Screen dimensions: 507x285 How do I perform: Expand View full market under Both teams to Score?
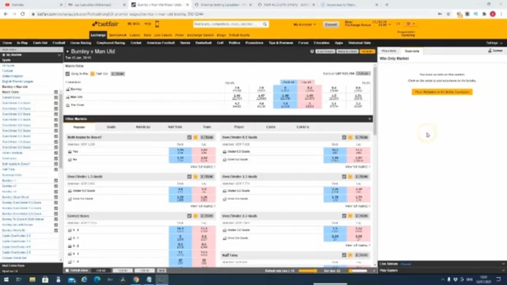[202, 167]
